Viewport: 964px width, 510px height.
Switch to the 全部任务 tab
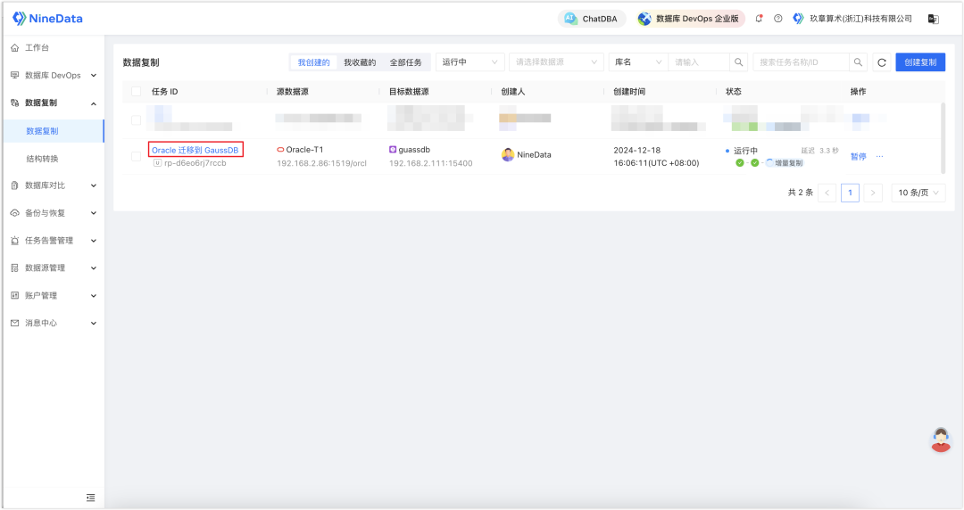tap(406, 62)
